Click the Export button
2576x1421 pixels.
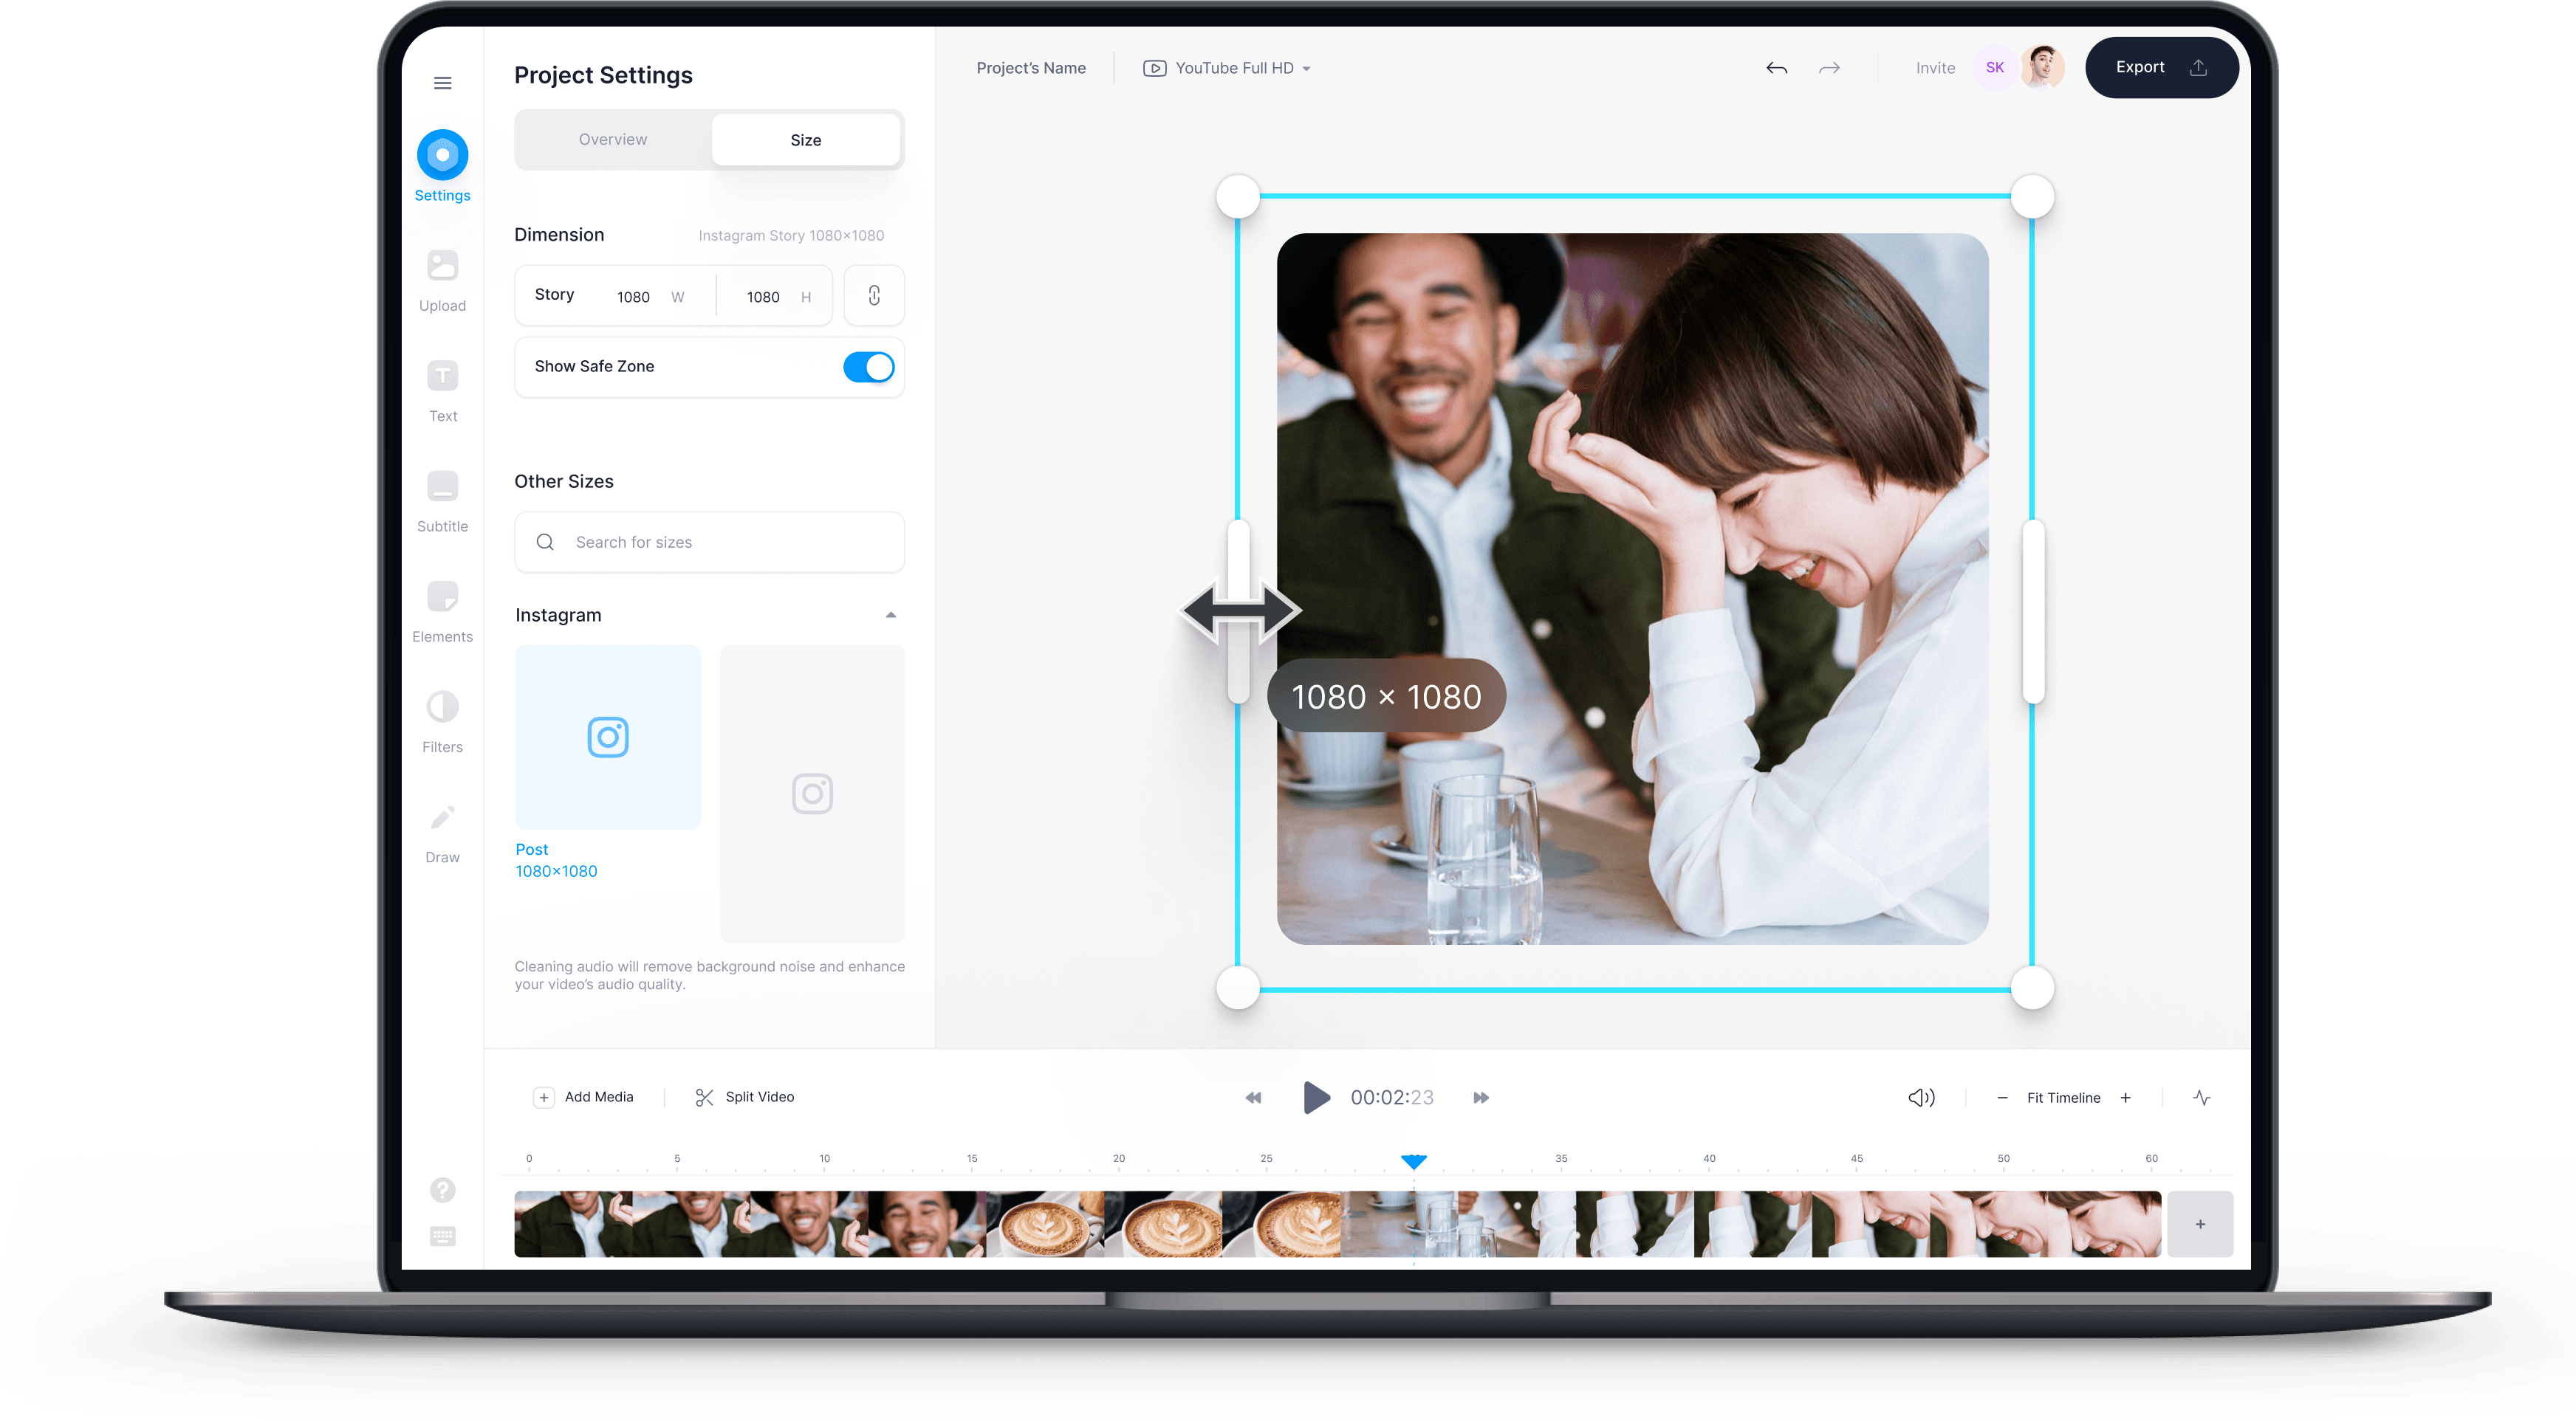pos(2160,68)
